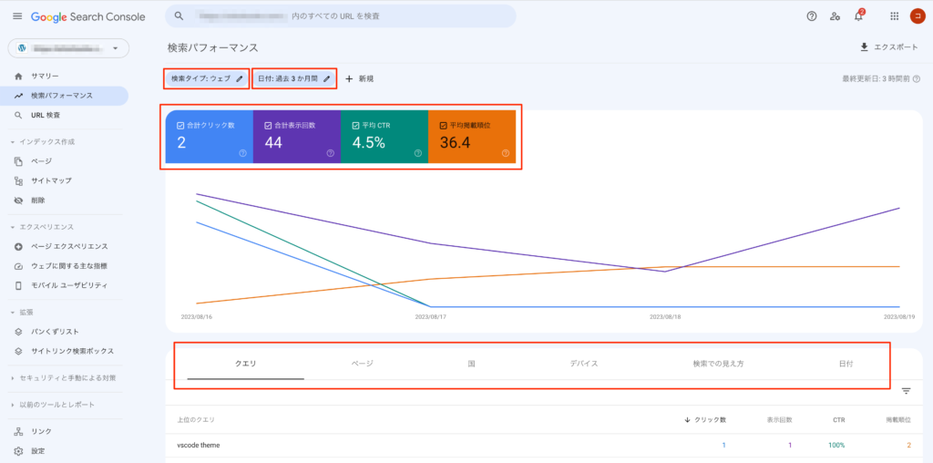Image resolution: width=933 pixels, height=463 pixels.
Task: Open the property selector dropdown
Action: click(x=68, y=48)
